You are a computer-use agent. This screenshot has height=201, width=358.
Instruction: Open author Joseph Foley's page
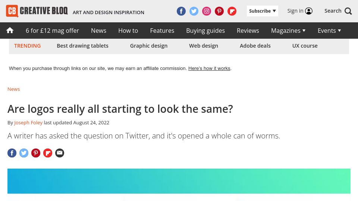click(x=28, y=122)
